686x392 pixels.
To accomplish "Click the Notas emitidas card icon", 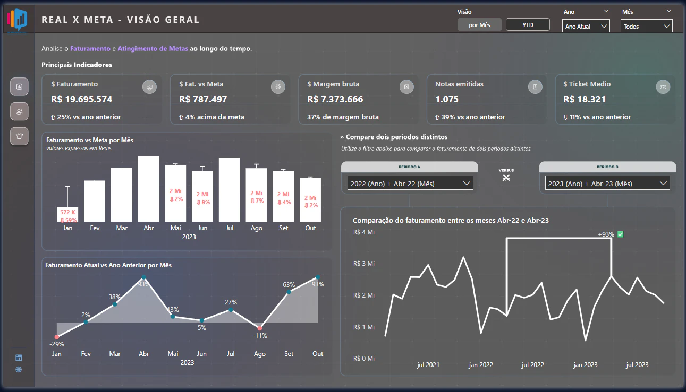I will click(x=535, y=87).
